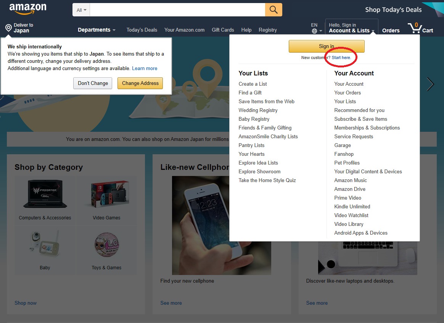
Task: Open Video Games category thumbnail
Action: pyautogui.click(x=110, y=195)
